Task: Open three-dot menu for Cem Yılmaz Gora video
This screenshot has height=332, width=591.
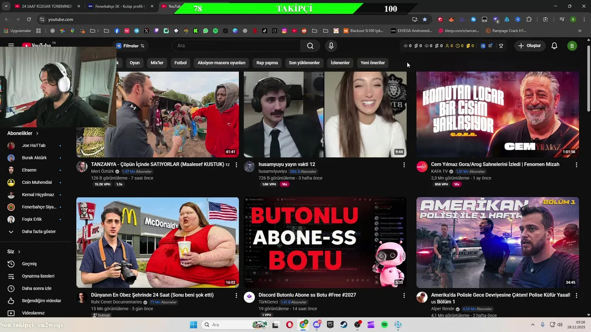Action: click(576, 165)
